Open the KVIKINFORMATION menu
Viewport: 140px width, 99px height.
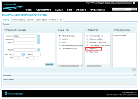(x=43, y=10)
